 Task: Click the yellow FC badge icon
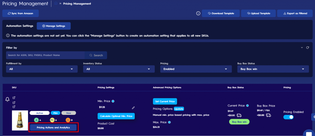52,120
